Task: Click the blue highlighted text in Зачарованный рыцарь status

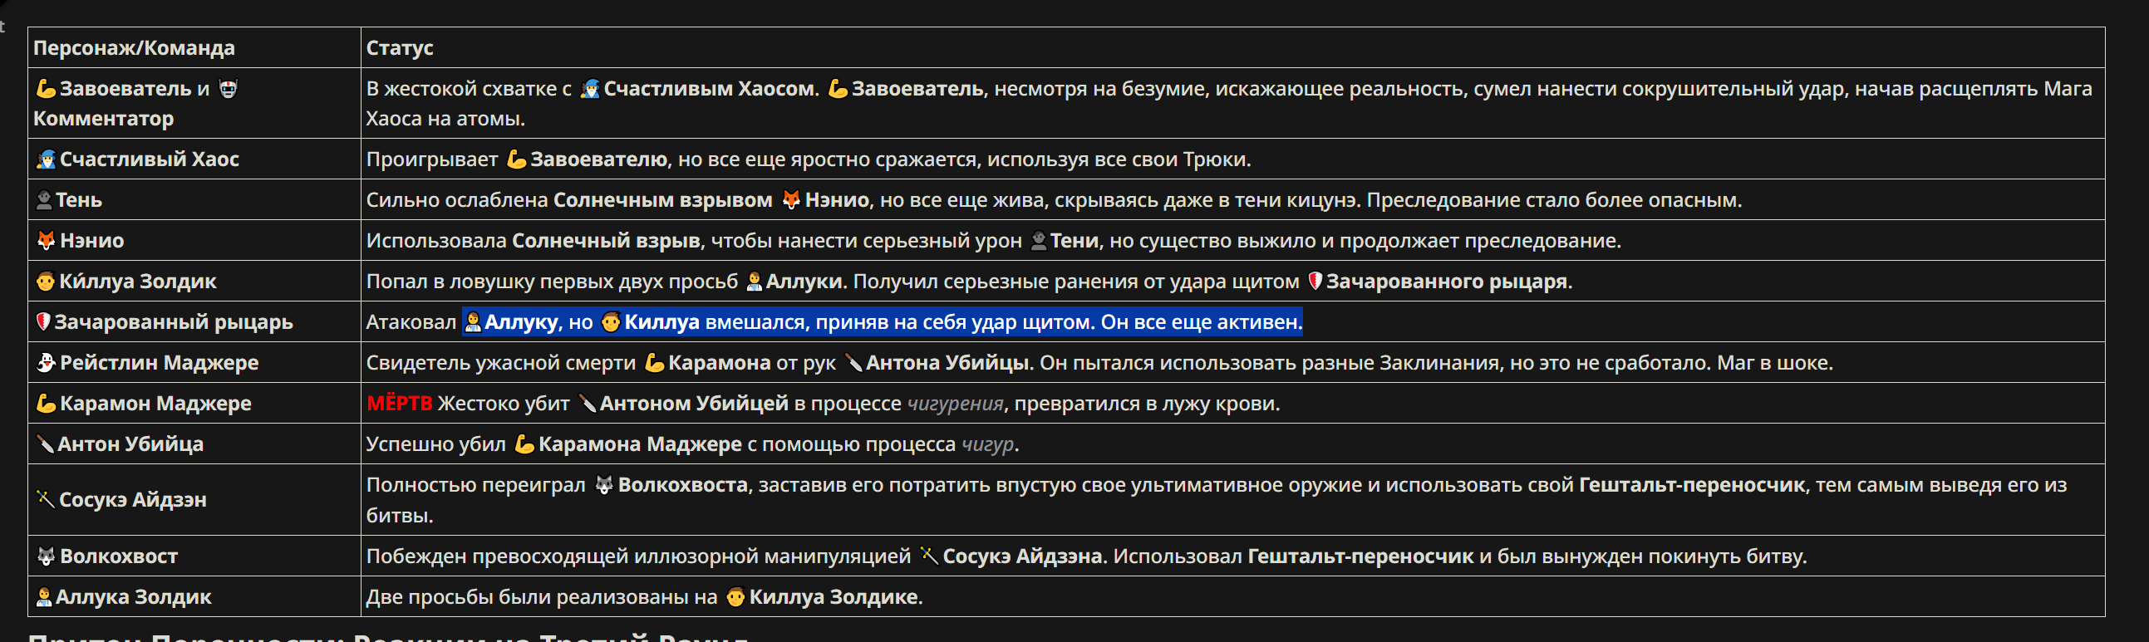Action: 883,322
